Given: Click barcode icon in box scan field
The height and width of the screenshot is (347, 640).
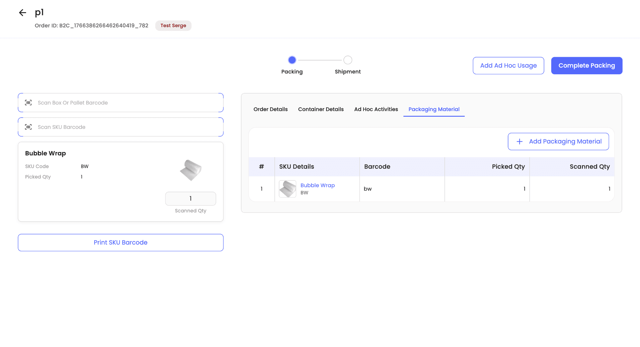Looking at the screenshot, I should click(28, 103).
